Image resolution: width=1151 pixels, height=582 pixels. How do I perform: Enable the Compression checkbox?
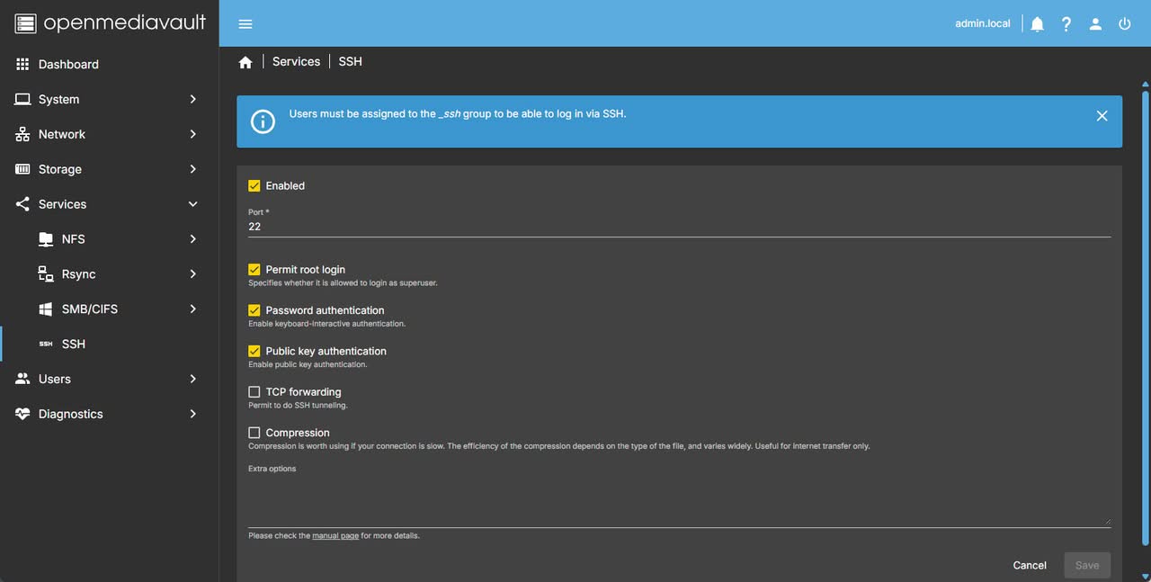[x=254, y=433]
